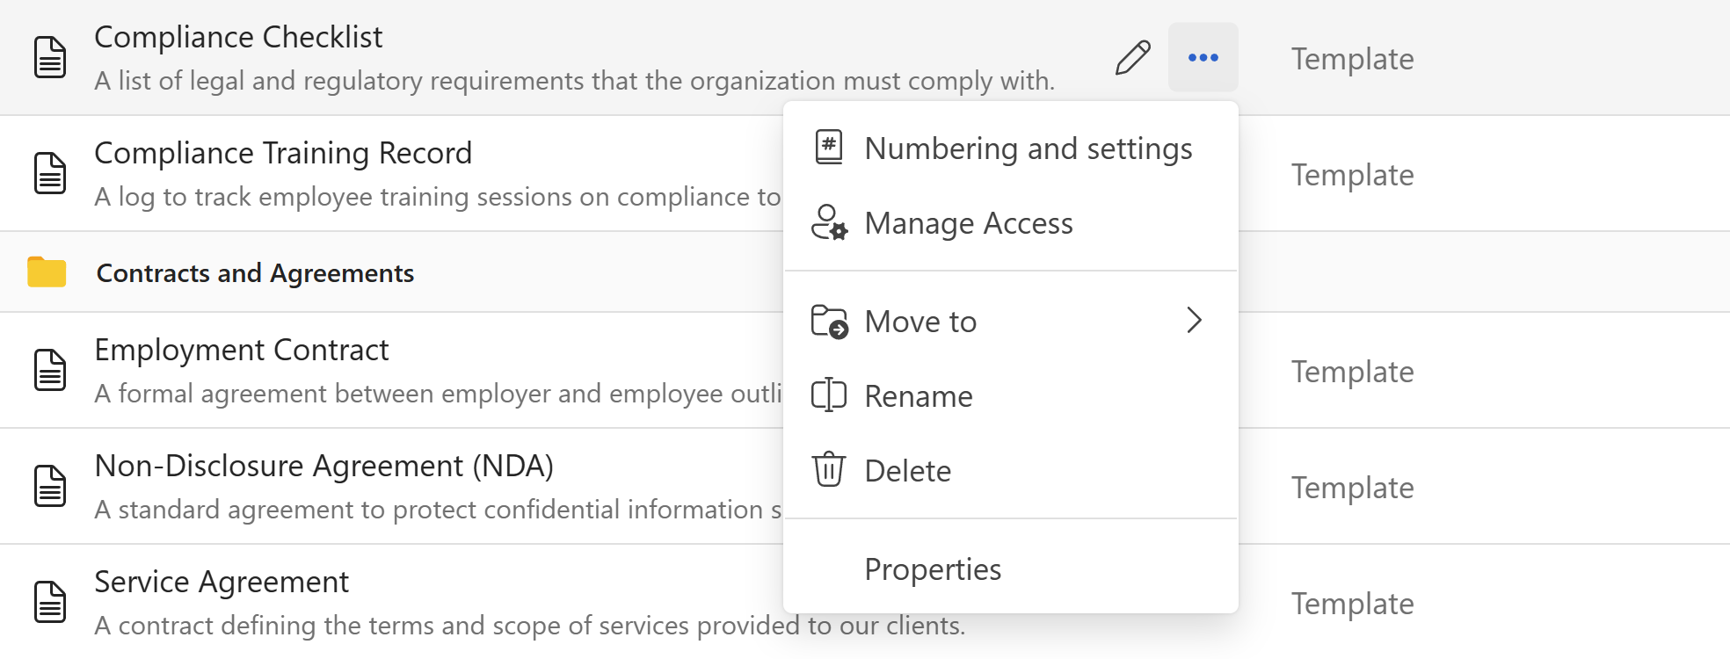Click the NDA description about confidential information
The image size is (1730, 659).
(x=438, y=510)
